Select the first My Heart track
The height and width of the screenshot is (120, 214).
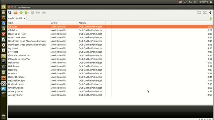pyautogui.click(x=110, y=48)
